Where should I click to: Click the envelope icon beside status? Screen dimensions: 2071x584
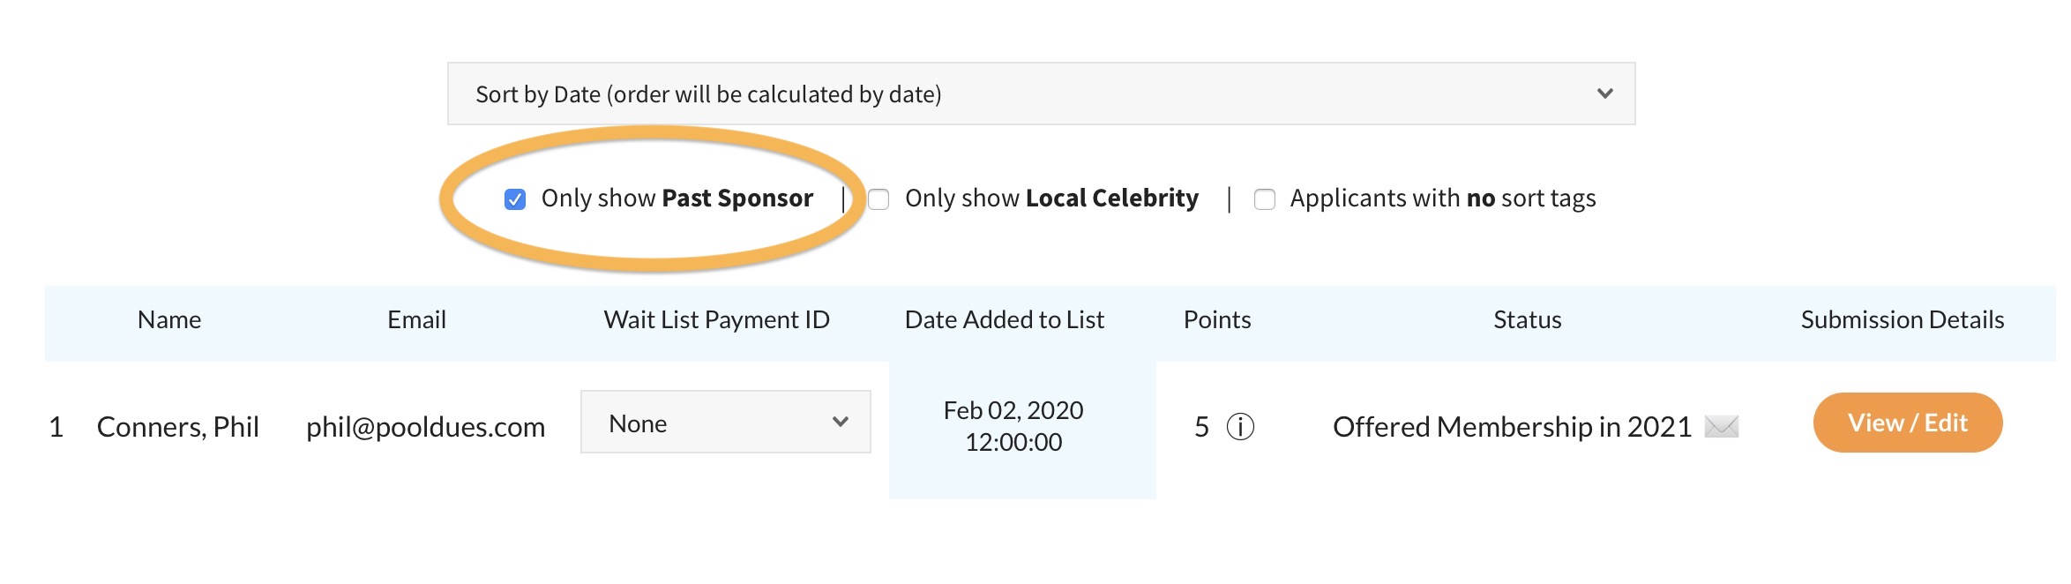coord(1721,427)
